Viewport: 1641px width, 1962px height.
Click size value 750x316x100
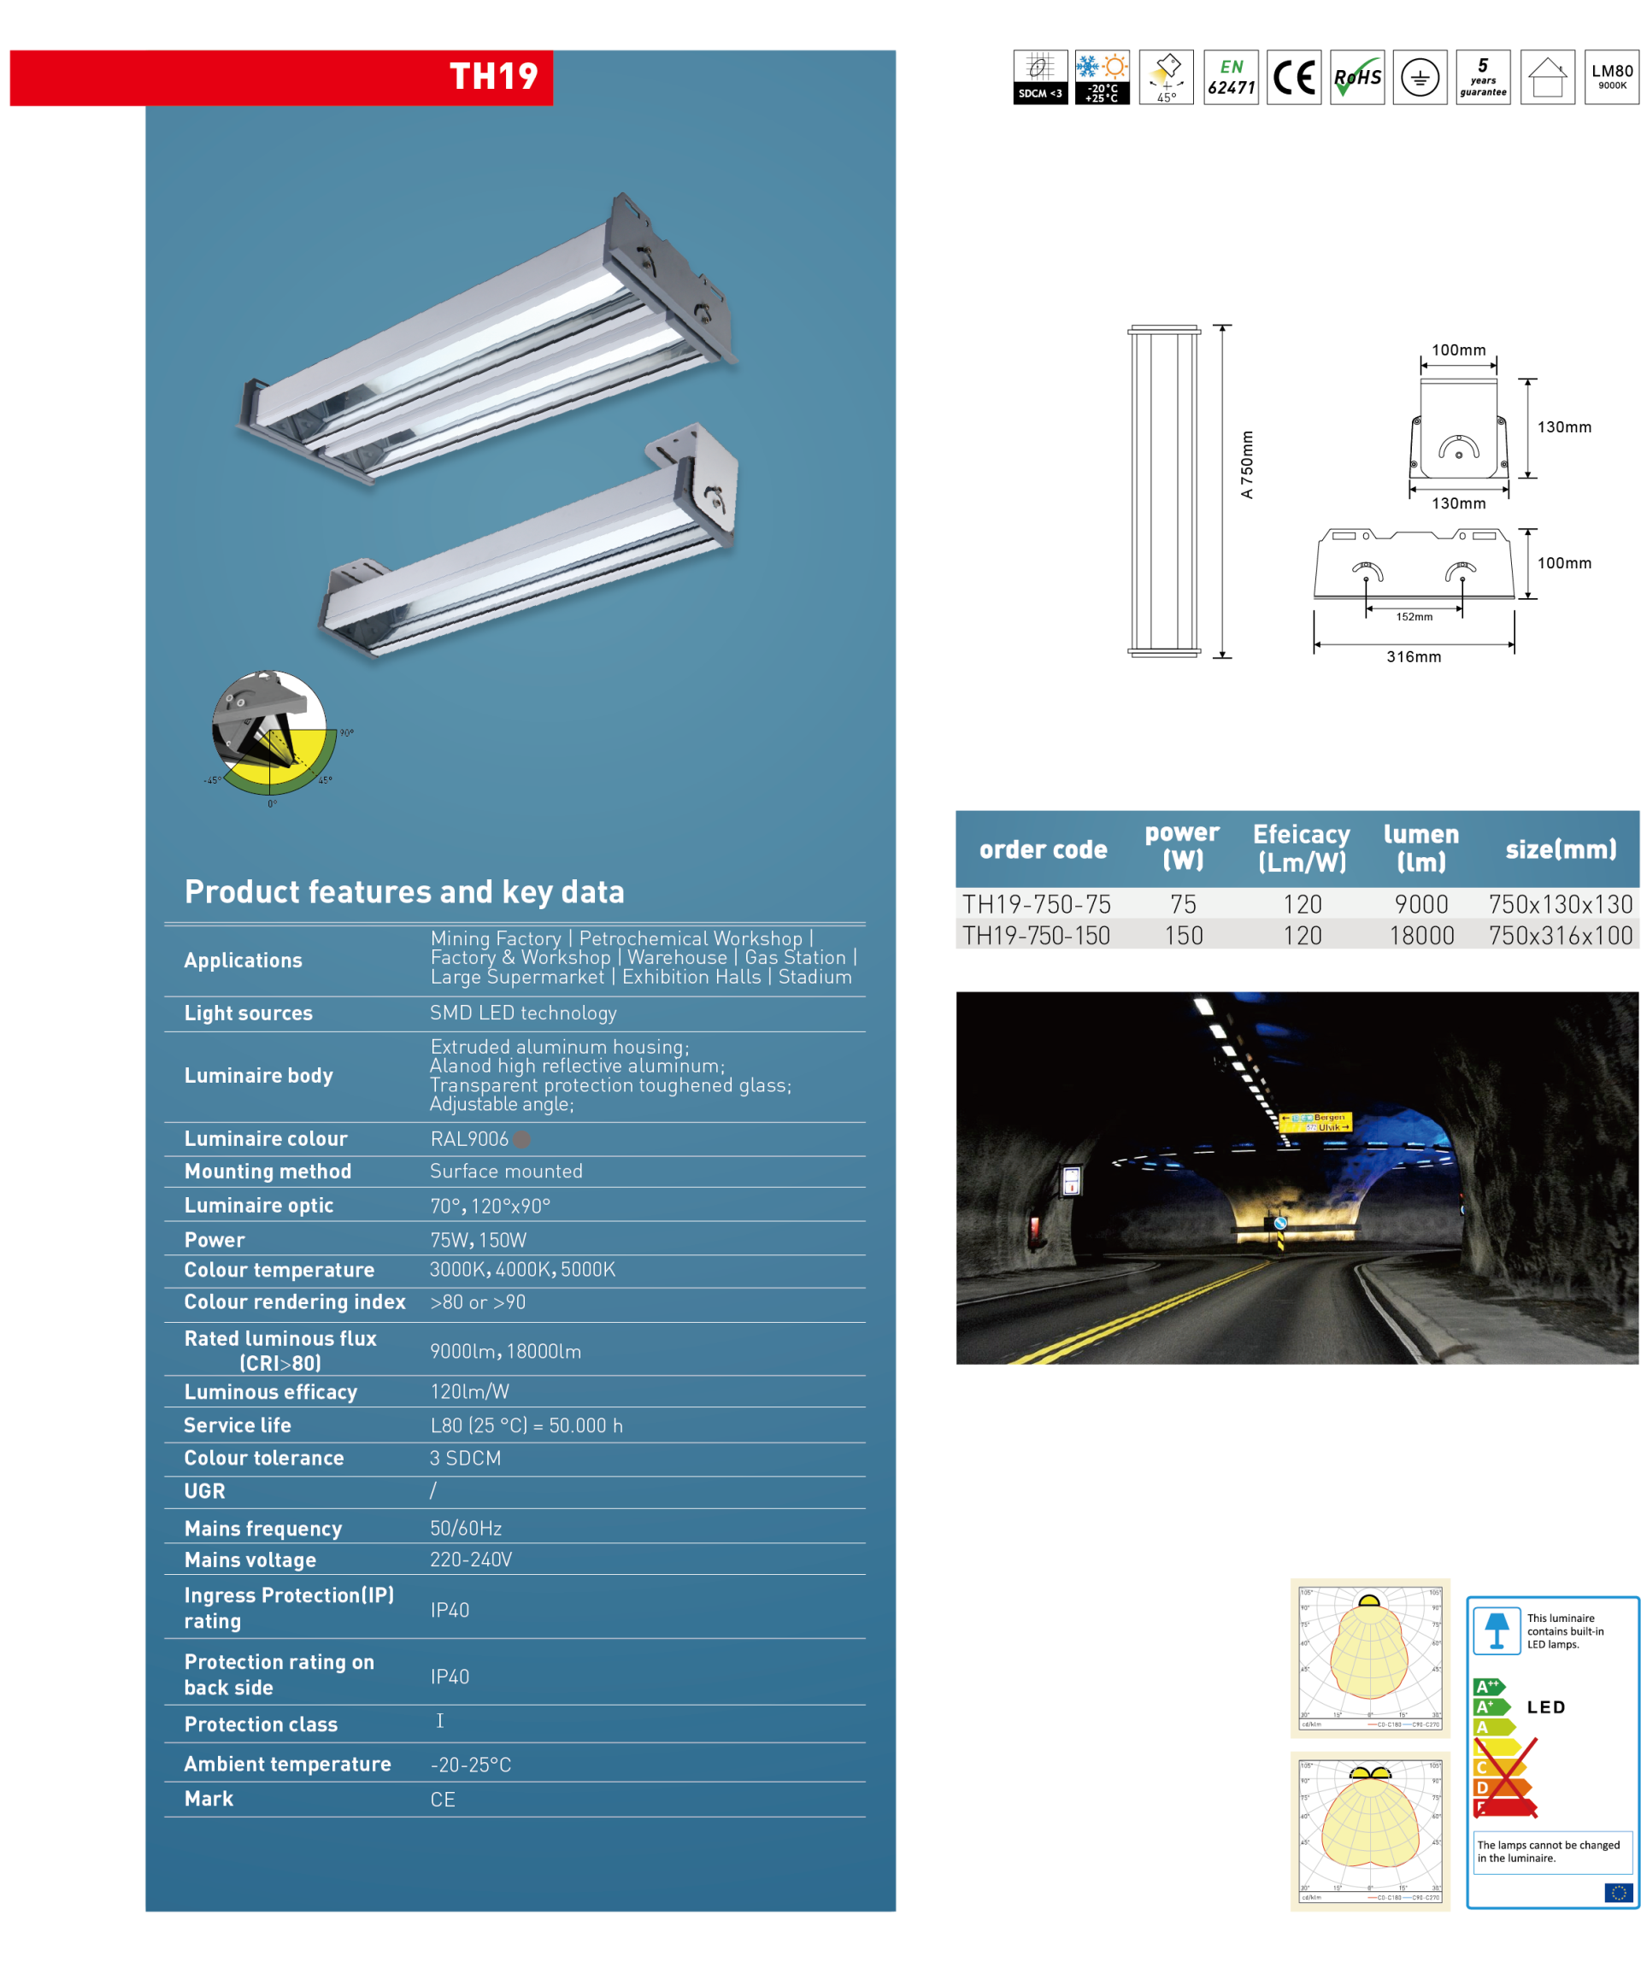click(x=1561, y=935)
